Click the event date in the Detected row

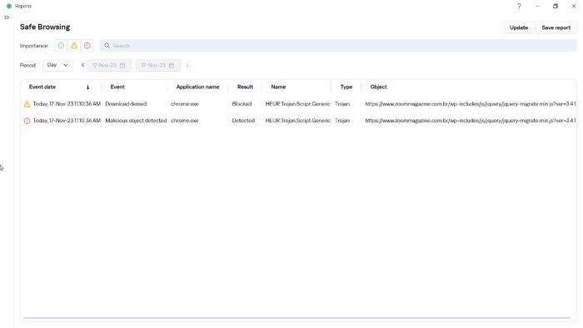tap(67, 121)
